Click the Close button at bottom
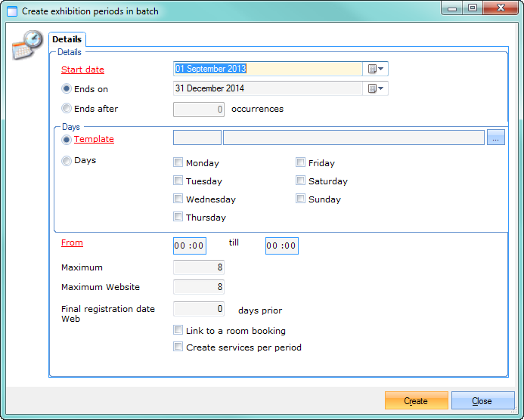Screen dimensions: 524x420 [482, 401]
